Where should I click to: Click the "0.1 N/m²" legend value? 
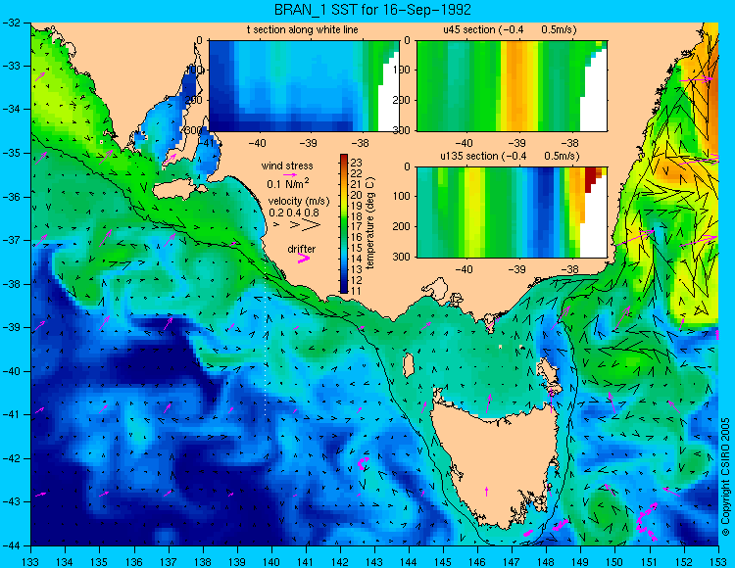[x=288, y=183]
